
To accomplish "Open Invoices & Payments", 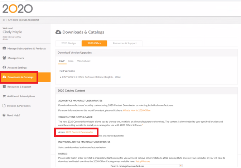I will (x=19, y=106).
